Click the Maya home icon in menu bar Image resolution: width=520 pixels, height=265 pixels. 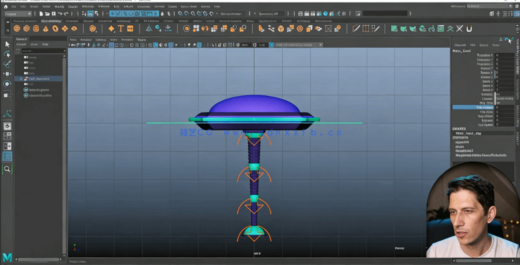(x=6, y=7)
